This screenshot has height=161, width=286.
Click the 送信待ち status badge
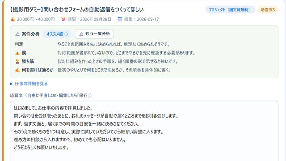pos(268,10)
